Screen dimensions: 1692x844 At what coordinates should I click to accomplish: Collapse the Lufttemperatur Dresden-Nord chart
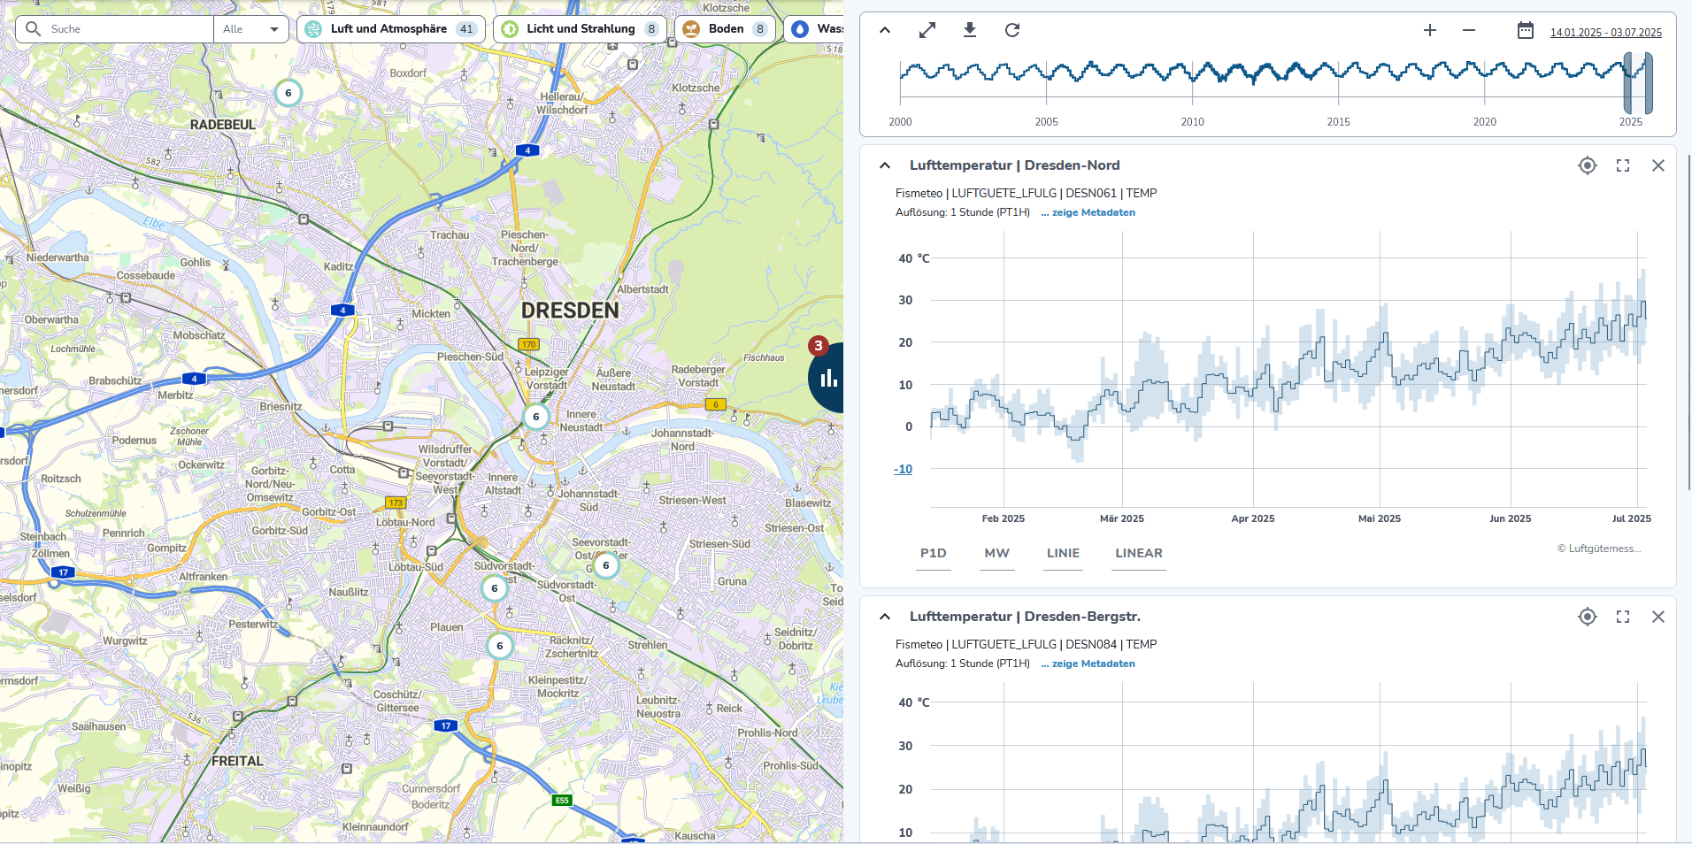click(x=885, y=165)
